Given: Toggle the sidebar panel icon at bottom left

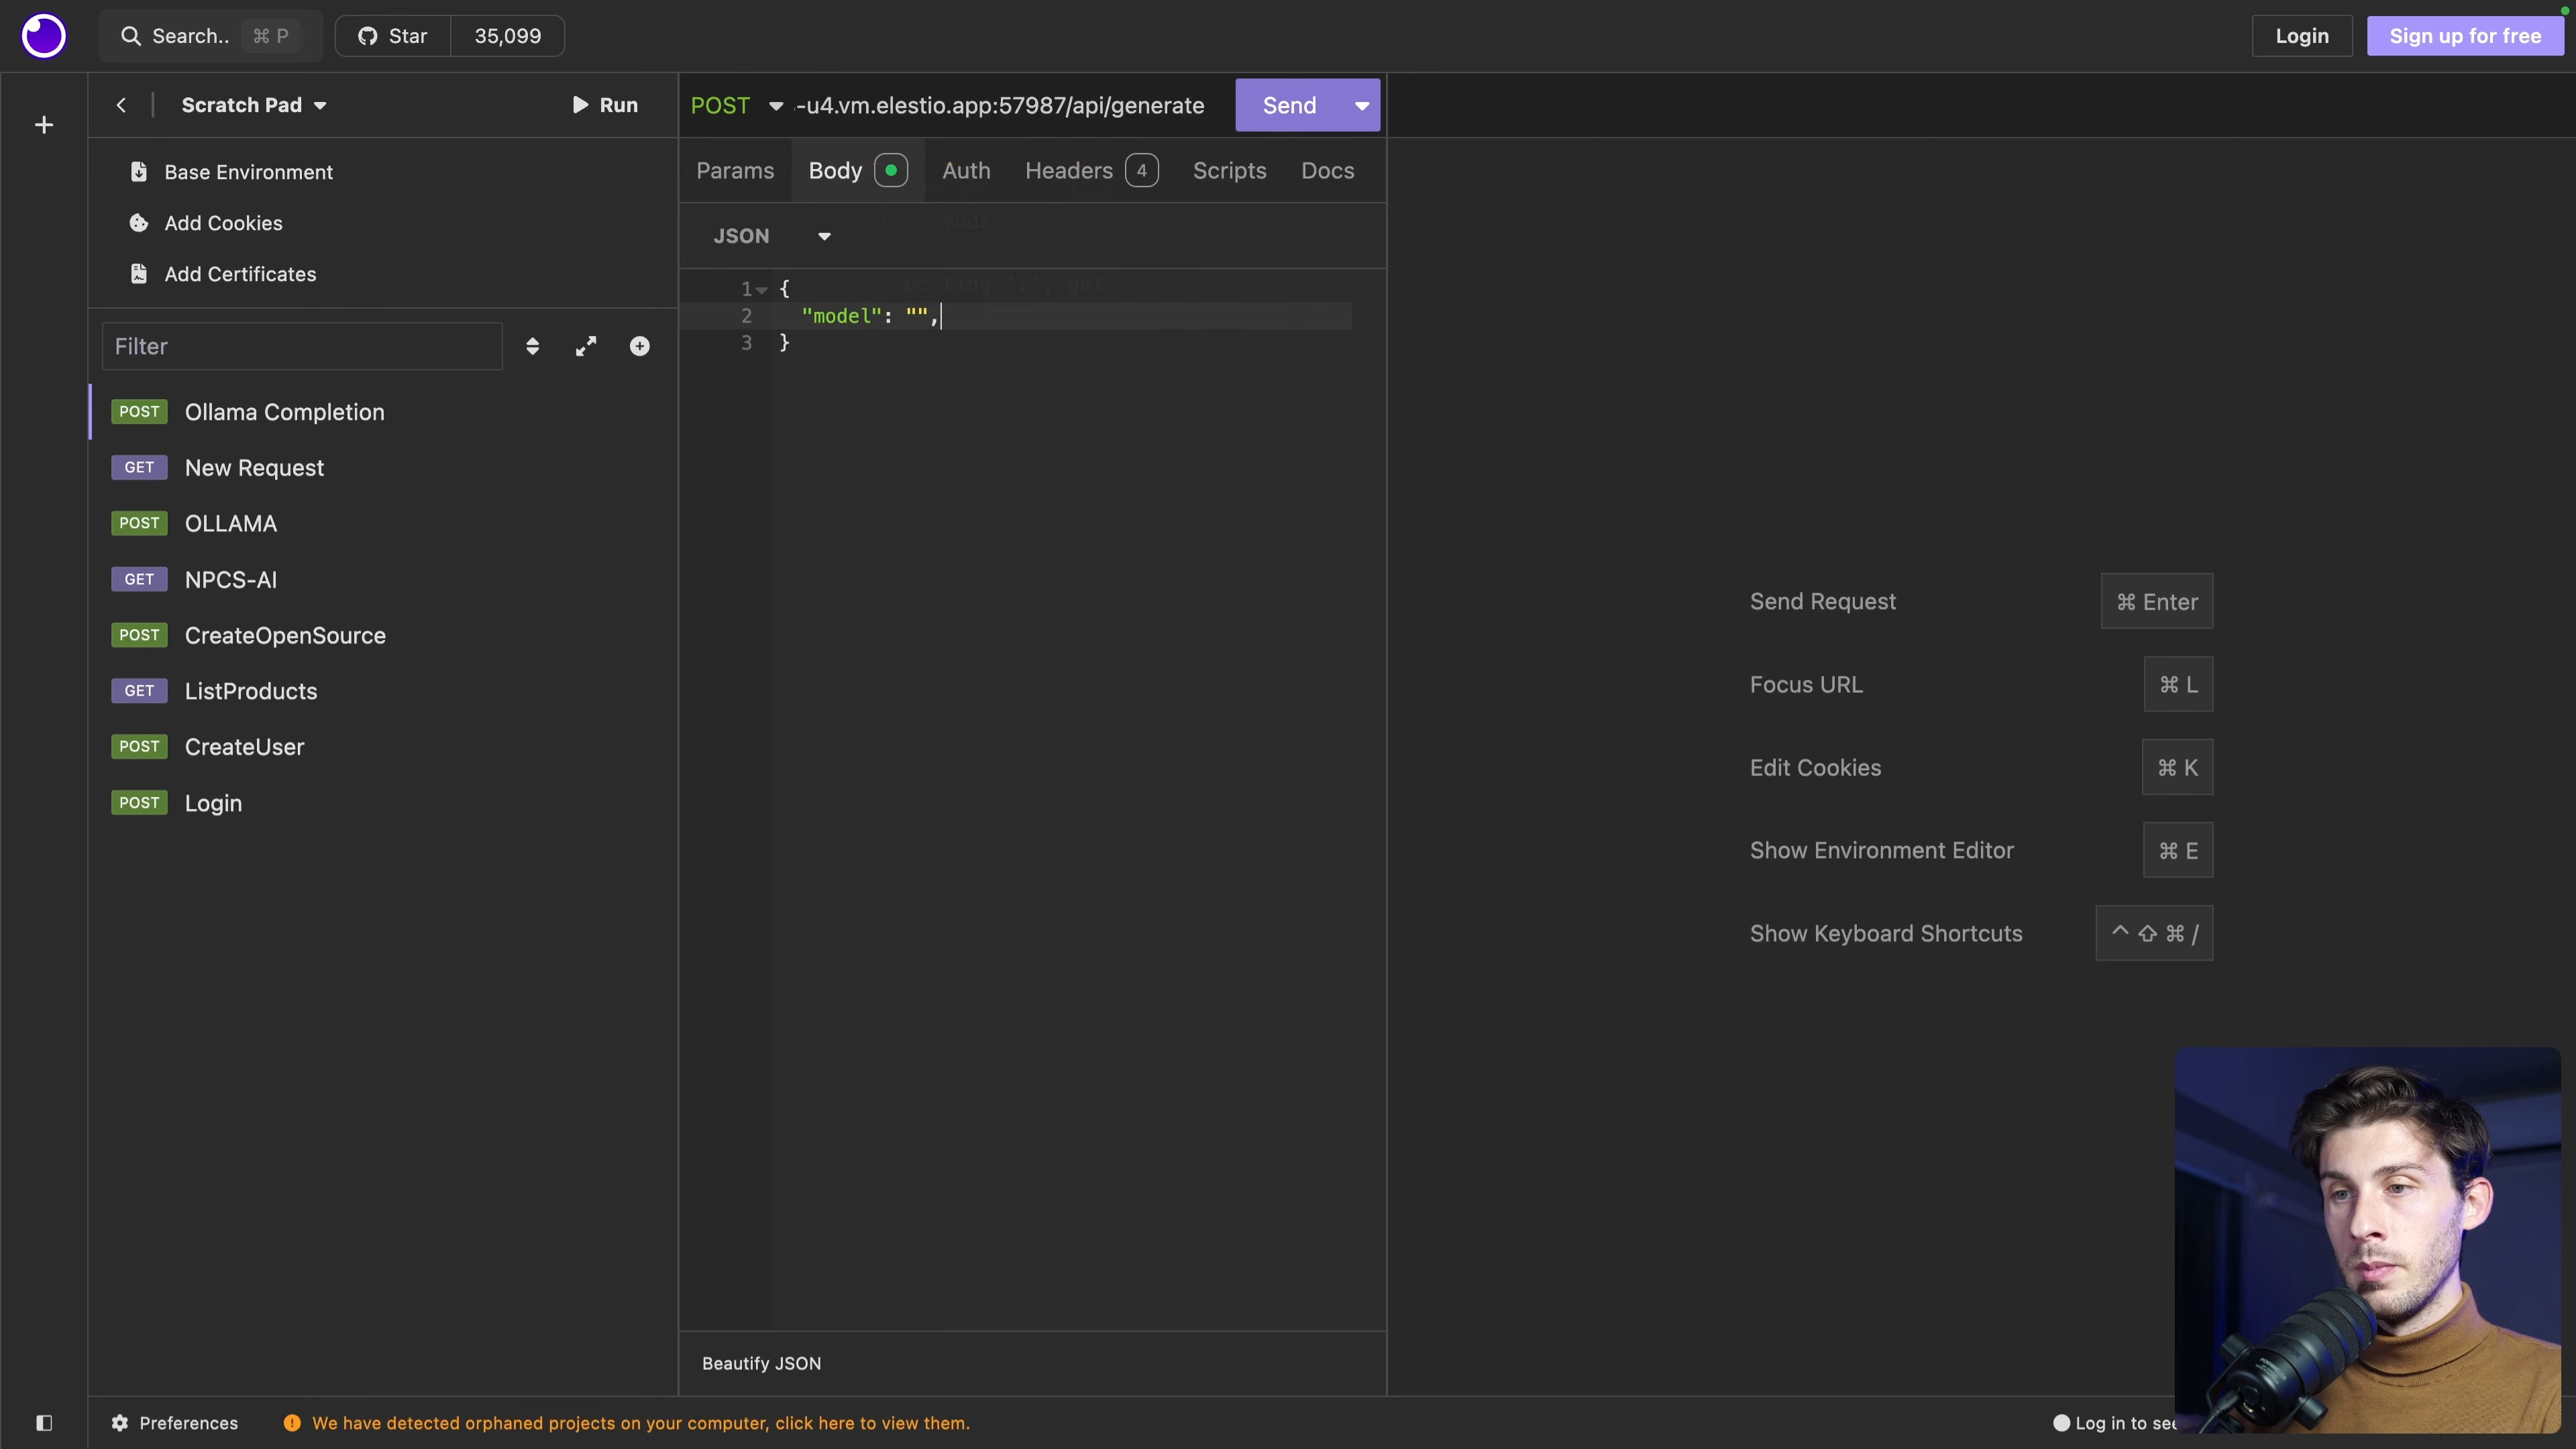Looking at the screenshot, I should point(44,1422).
